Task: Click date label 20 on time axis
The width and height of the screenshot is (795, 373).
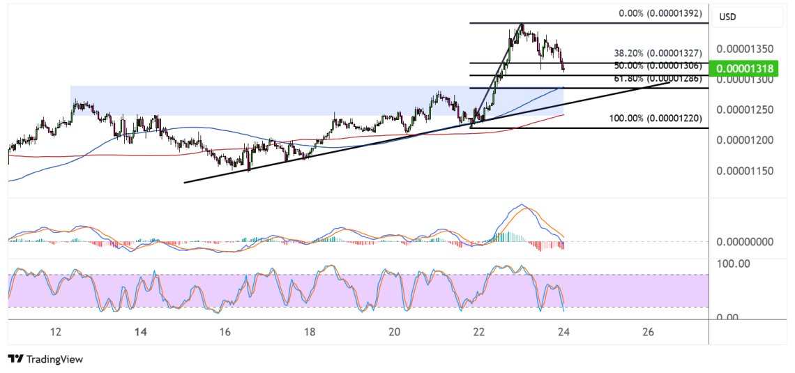Action: point(395,332)
